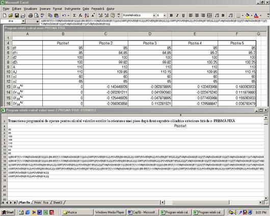Align cell text to the left
Screen dimensions: 270x216
(191, 15)
